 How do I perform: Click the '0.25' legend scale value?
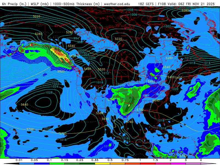point(80,160)
